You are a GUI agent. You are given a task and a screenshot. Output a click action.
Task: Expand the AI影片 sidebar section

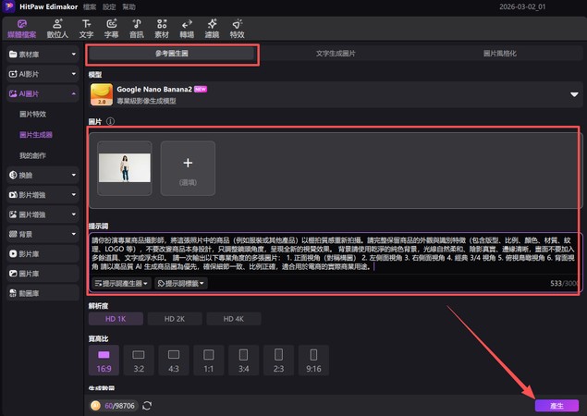click(43, 74)
